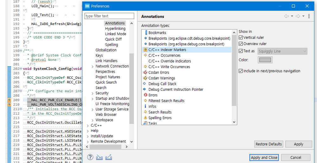Click the Search Results arrow icon
317x163 pixels.
click(x=145, y=112)
